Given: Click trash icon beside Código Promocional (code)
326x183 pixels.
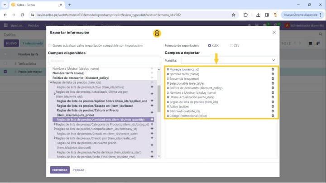Looking at the screenshot, I should pyautogui.click(x=273, y=116).
